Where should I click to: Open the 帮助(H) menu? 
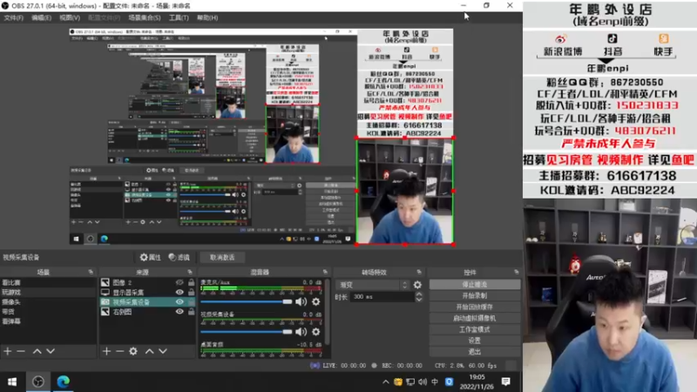click(x=207, y=17)
